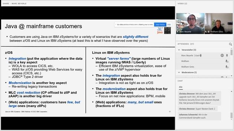Click the blue 'server farms' text
Image resolution: width=234 pixels, height=131 pixels.
119,59
